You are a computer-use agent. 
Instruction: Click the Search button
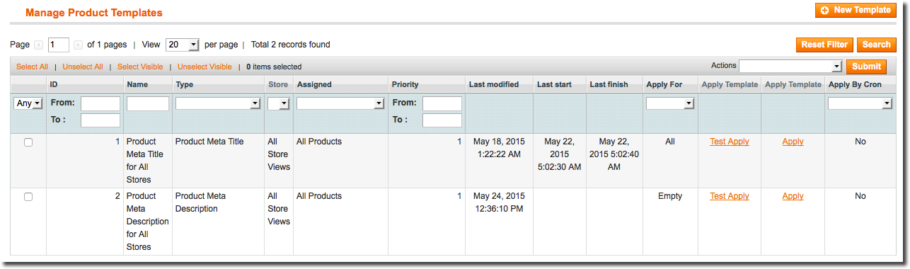(877, 45)
